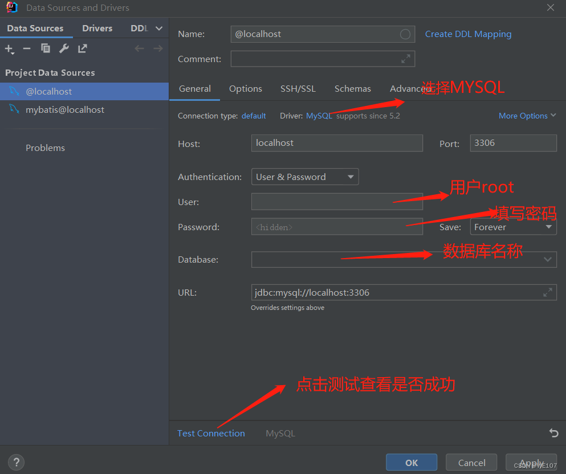The width and height of the screenshot is (566, 474).
Task: Open Create DDL Mapping
Action: 468,34
